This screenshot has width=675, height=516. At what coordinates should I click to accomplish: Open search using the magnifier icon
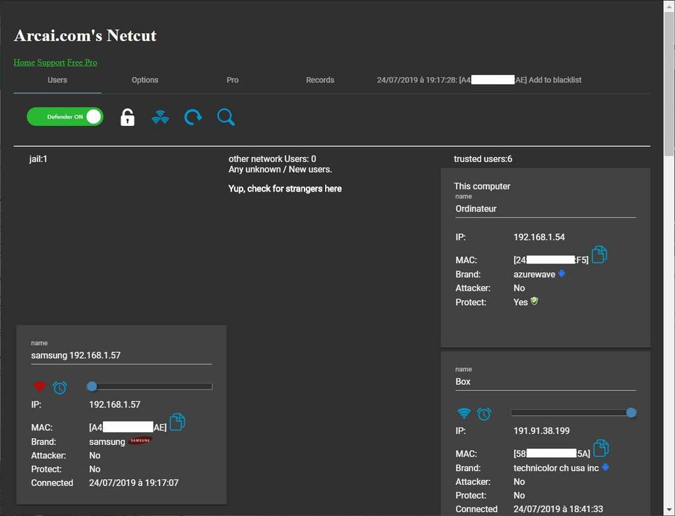click(x=225, y=117)
